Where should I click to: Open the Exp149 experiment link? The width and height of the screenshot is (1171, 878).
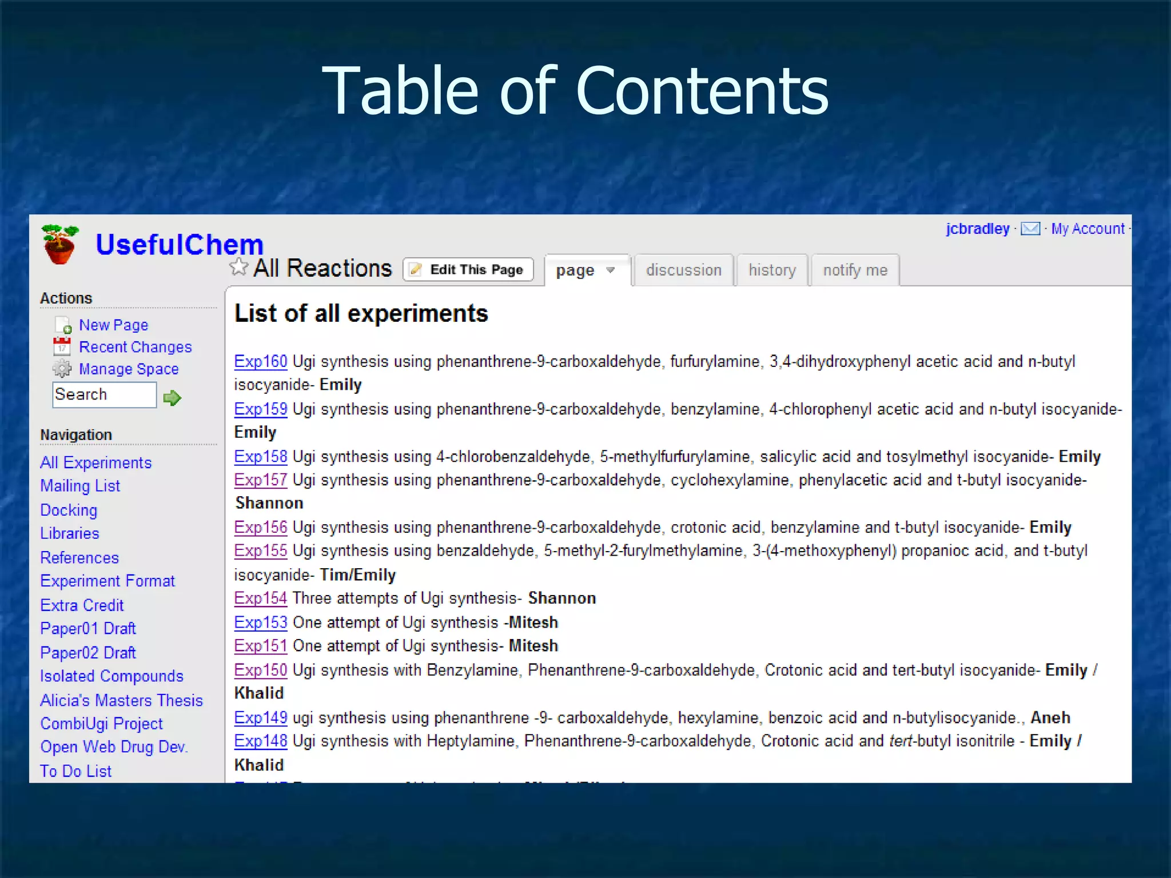[261, 717]
